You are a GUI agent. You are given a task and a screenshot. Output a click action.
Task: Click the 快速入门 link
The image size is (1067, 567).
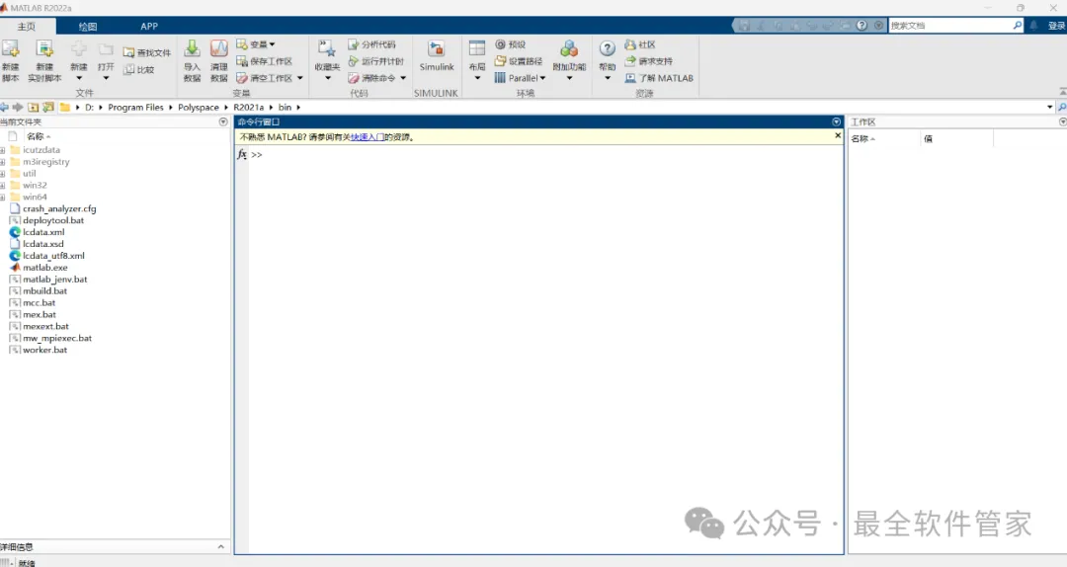368,137
